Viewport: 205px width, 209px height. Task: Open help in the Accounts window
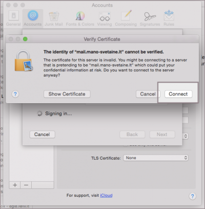pos(192,196)
